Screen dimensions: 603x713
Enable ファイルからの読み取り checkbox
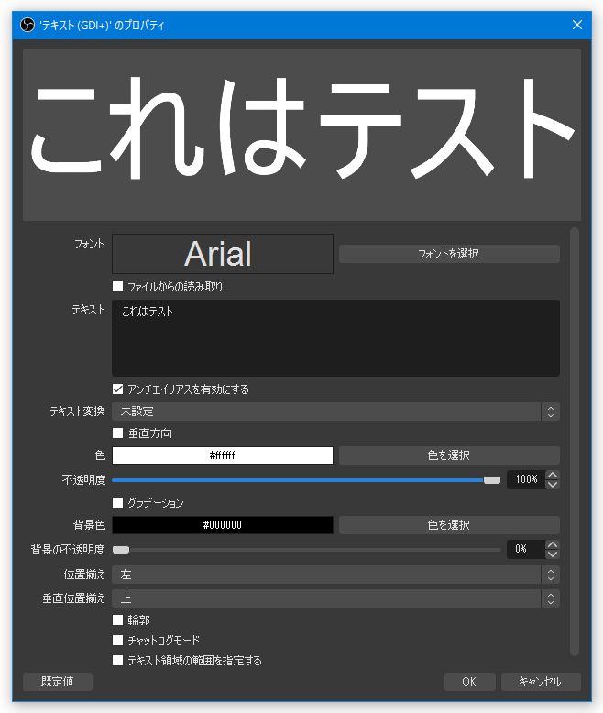(x=118, y=287)
